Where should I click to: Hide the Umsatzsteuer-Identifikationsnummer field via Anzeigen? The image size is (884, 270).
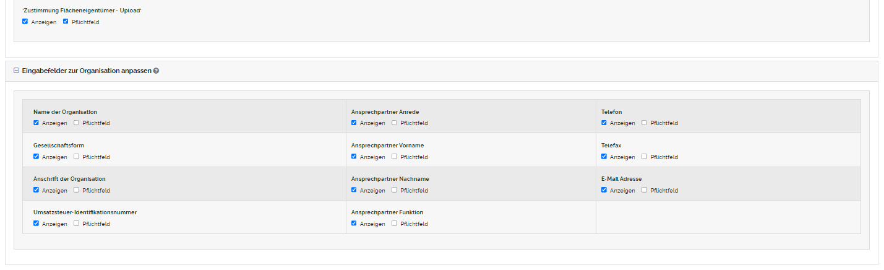pos(36,223)
